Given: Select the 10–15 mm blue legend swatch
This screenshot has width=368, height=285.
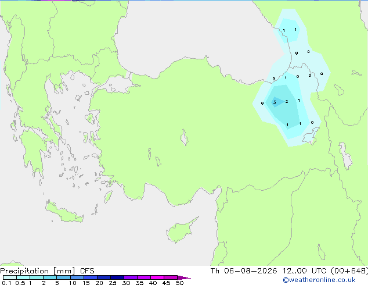Looking at the screenshot, I should [77, 277].
